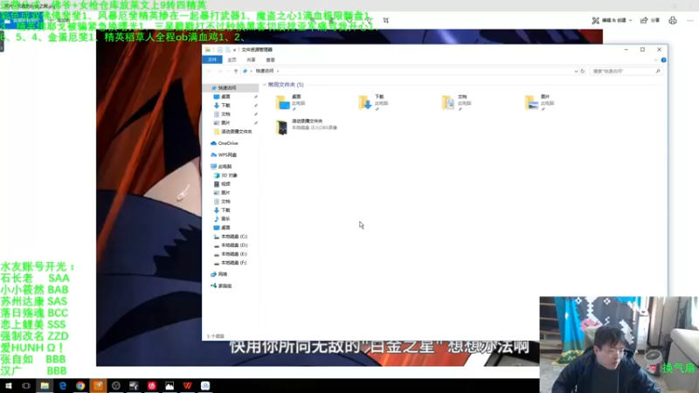Select 网络 in the navigation pane
Image resolution: width=699 pixels, height=393 pixels.
(x=219, y=274)
